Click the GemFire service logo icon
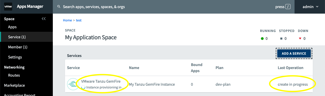Image resolution: width=325 pixels, height=96 pixels. pyautogui.click(x=73, y=84)
